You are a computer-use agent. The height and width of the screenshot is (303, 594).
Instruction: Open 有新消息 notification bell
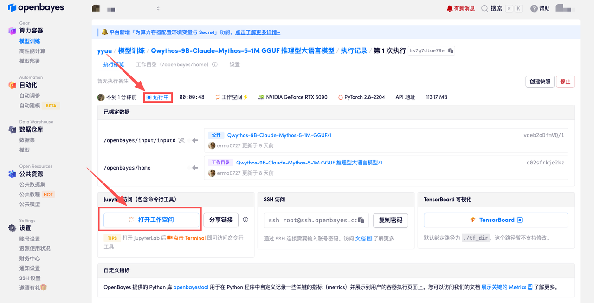click(x=460, y=8)
